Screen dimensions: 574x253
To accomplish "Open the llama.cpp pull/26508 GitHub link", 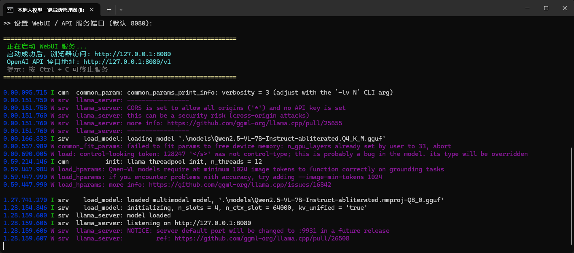I will (262, 238).
